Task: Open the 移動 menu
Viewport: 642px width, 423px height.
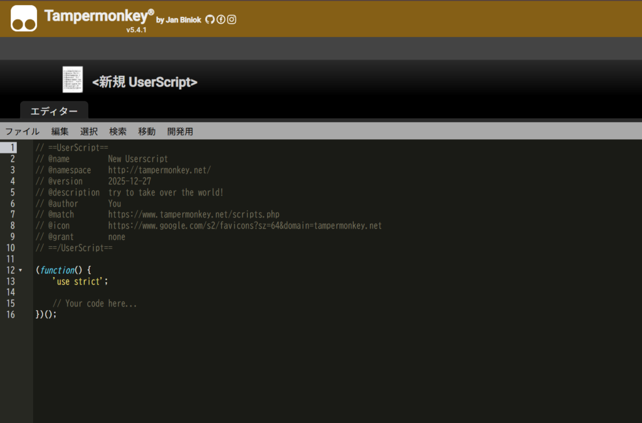Action: tap(147, 132)
